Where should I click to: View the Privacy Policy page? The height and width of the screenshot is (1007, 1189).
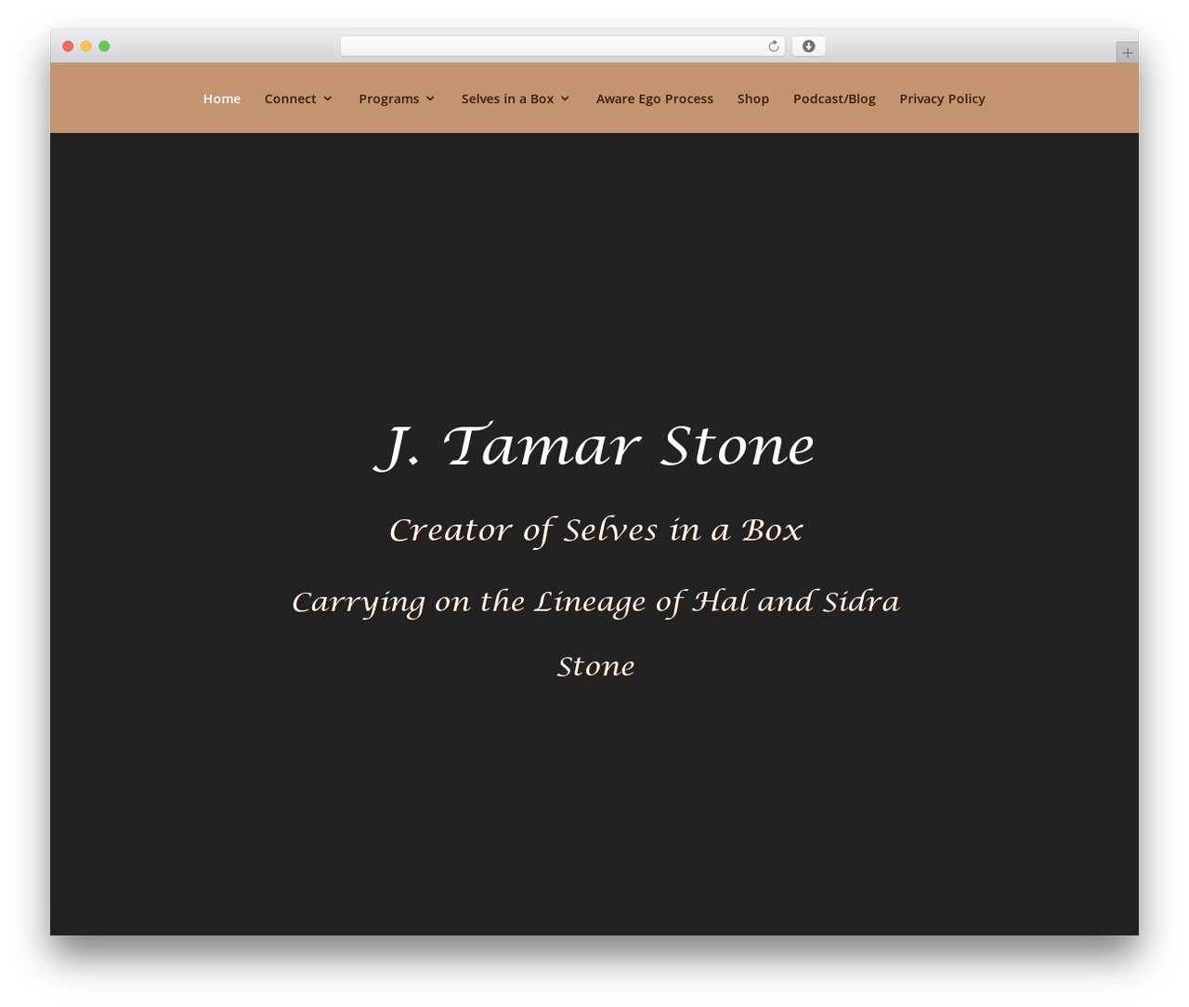[x=942, y=98]
